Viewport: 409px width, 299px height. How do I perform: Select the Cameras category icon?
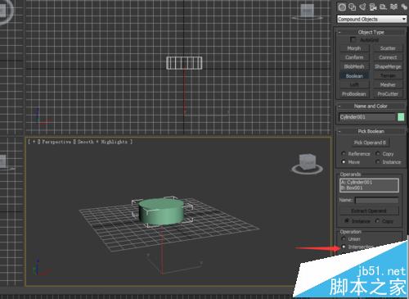(373, 7)
